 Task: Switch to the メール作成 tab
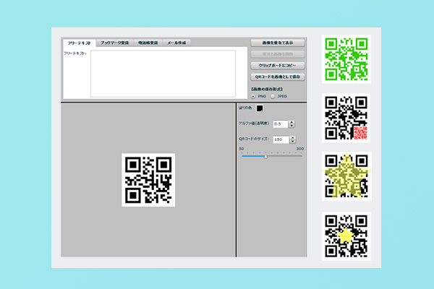pos(176,43)
